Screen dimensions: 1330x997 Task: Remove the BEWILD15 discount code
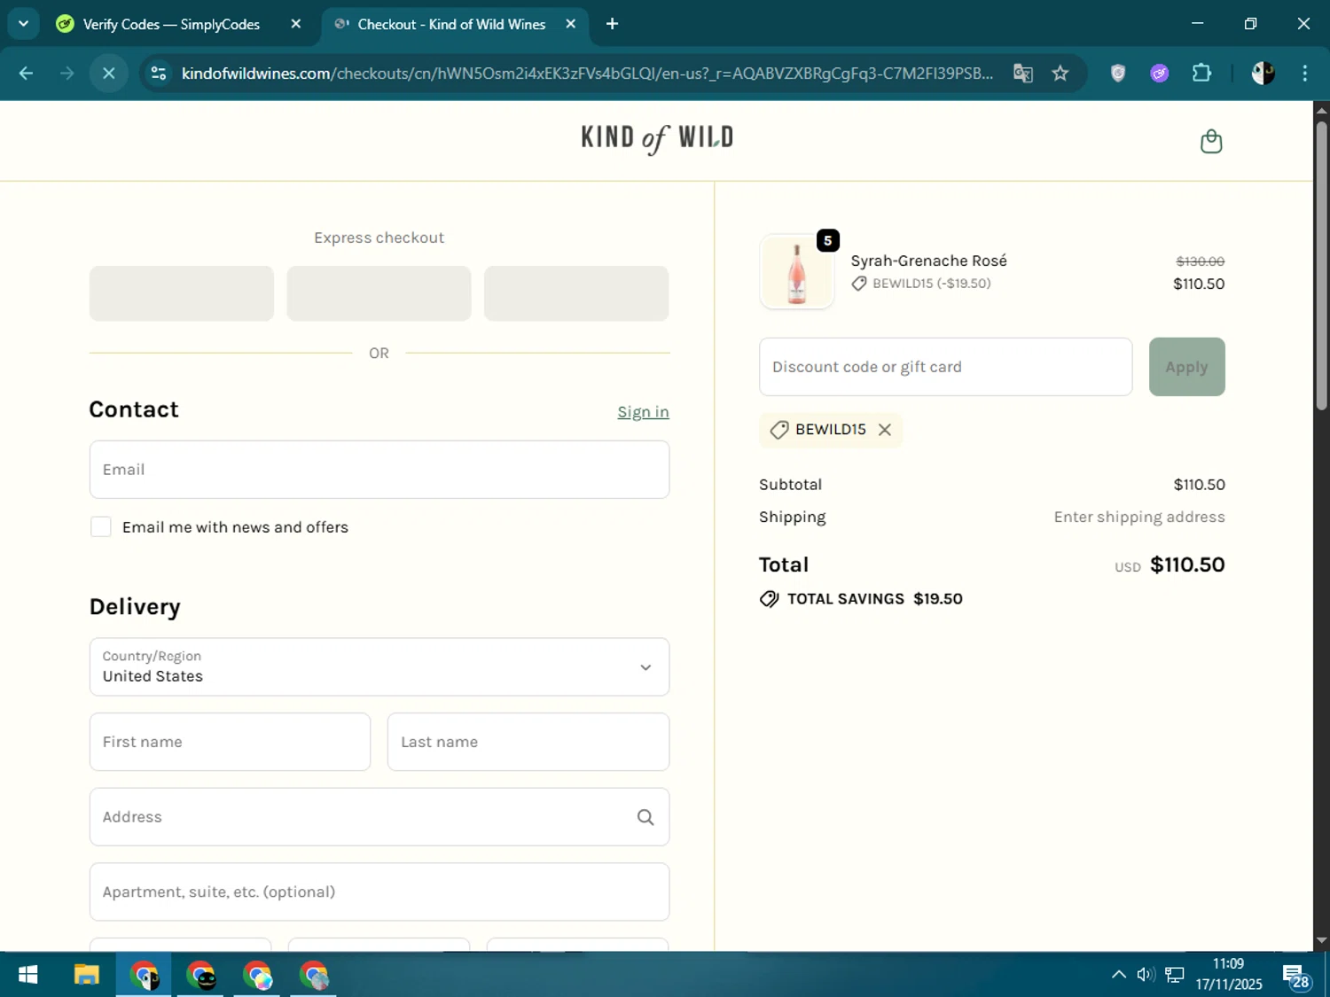(x=885, y=430)
